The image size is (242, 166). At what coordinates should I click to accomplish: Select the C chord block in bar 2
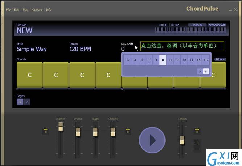click(x=56, y=75)
